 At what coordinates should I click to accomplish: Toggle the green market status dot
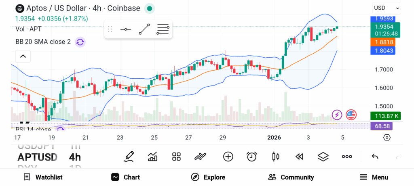tap(150, 8)
